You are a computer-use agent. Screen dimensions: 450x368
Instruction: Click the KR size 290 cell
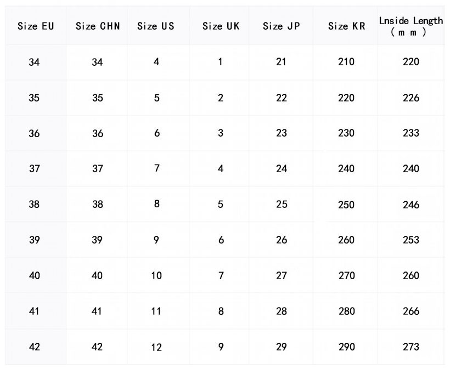tap(346, 347)
